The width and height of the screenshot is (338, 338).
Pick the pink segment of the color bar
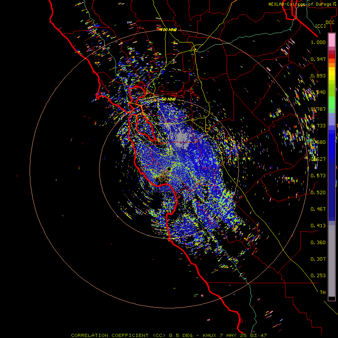pos(332,40)
